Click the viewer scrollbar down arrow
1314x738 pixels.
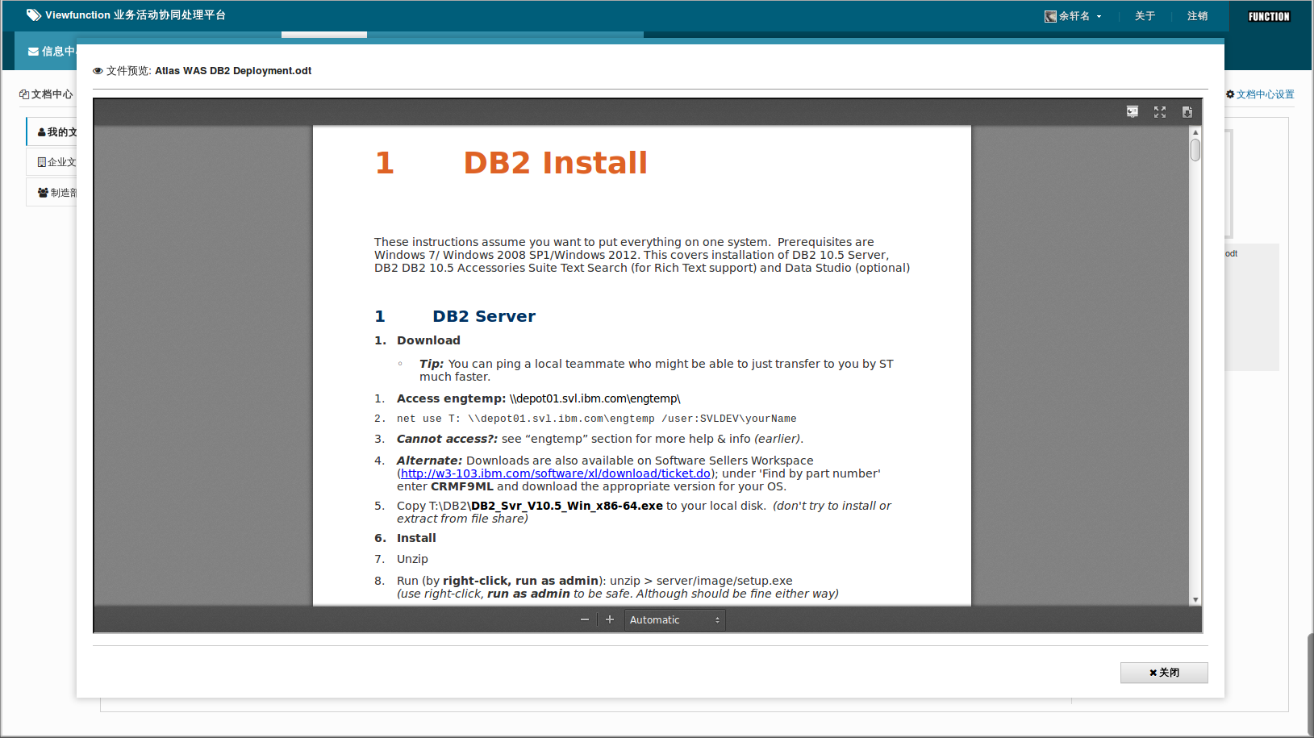[1195, 600]
